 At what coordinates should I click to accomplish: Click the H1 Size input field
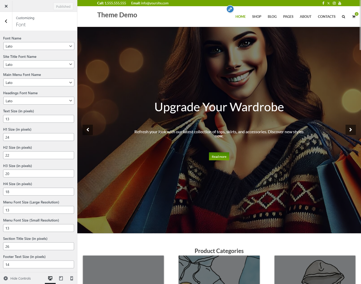(x=39, y=137)
